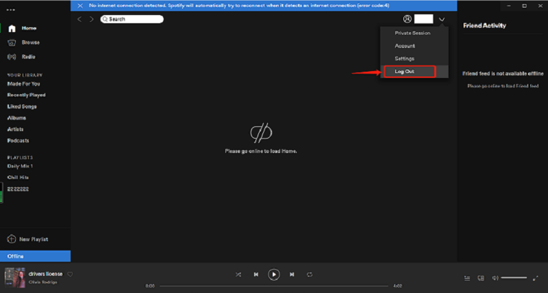Open Liked Songs

click(22, 107)
